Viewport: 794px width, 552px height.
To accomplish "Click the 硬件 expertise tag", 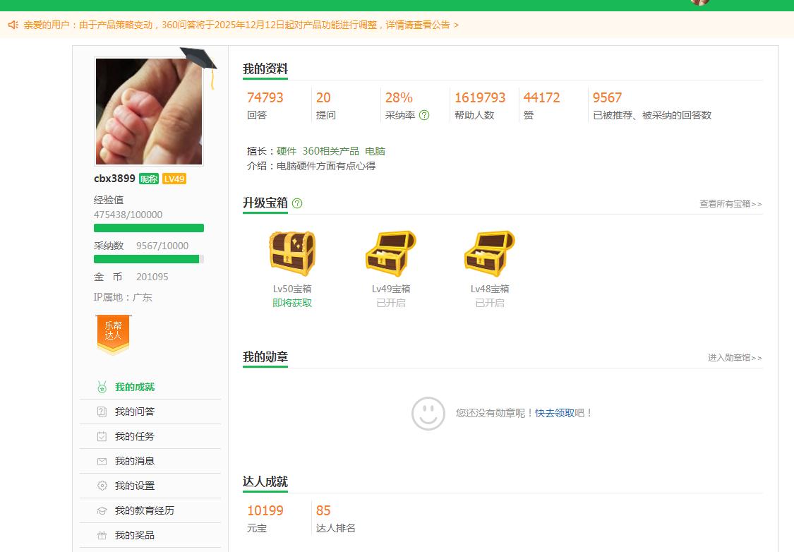I will (x=287, y=151).
